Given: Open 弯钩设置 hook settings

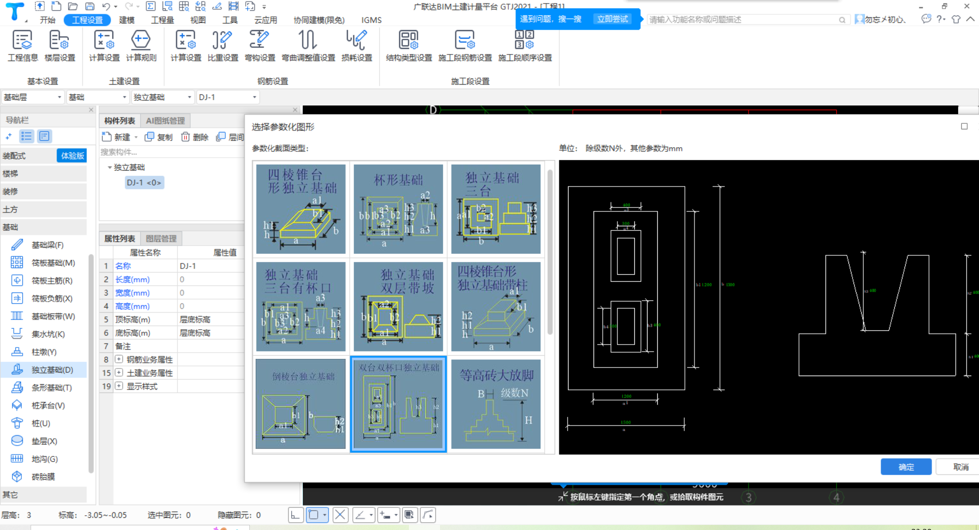Looking at the screenshot, I should [x=260, y=46].
